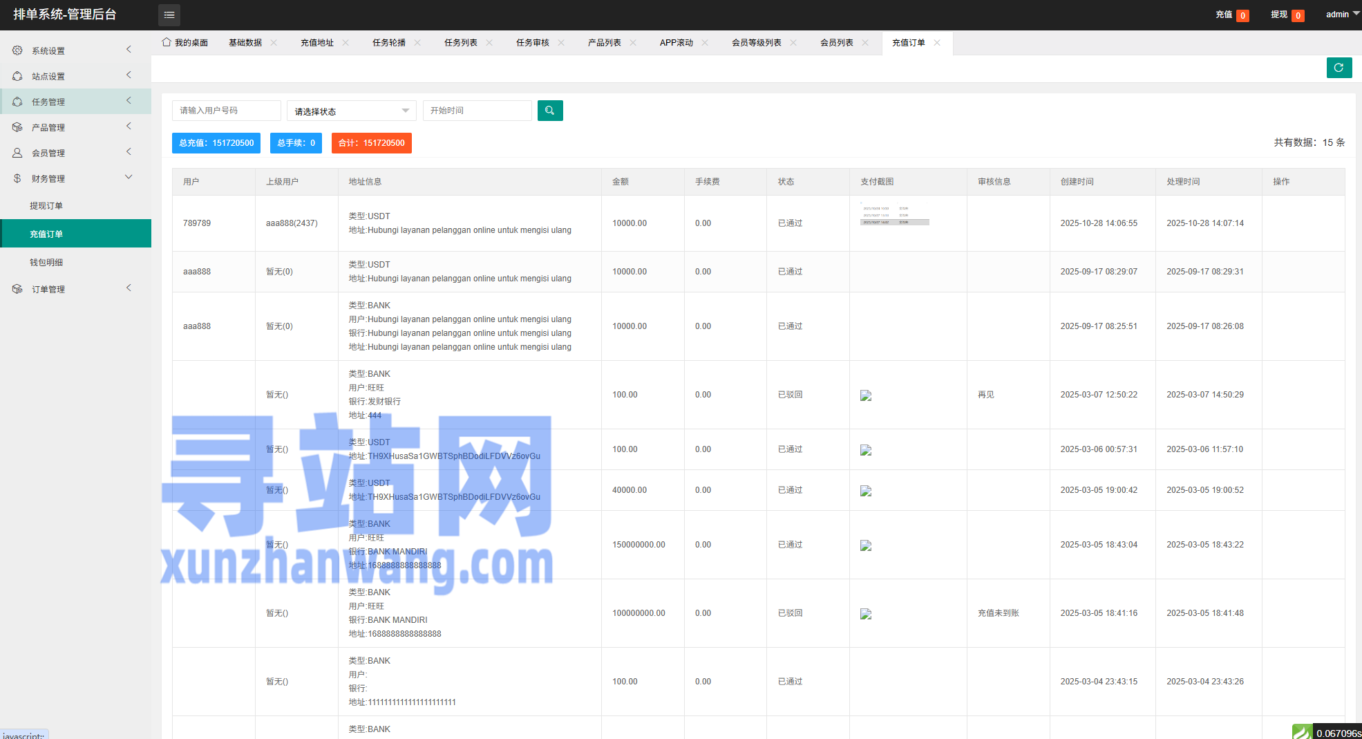Click the home icon on 我的桌面 tab
The image size is (1362, 739).
[x=166, y=42]
